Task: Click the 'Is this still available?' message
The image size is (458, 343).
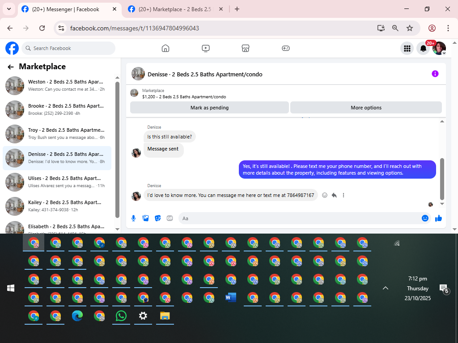Action: (170, 137)
